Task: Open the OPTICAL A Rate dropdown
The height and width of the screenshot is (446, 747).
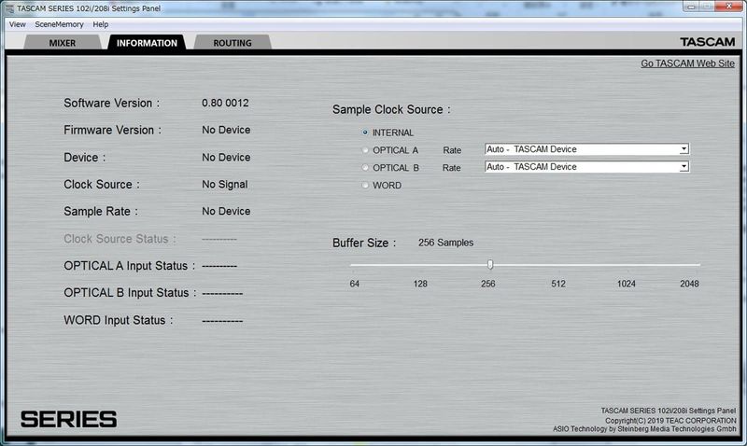Action: [x=587, y=149]
